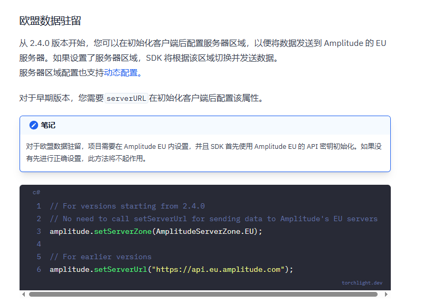Click AmplitudeServerZone.EU argument in code
Screen dimensions: 423x303
pos(205,231)
